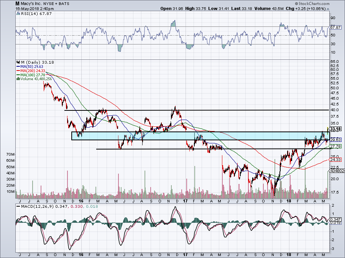Click the RSI indicator icon beside RSI(14)
Viewport: 345px width, 258px height.
click(18, 14)
